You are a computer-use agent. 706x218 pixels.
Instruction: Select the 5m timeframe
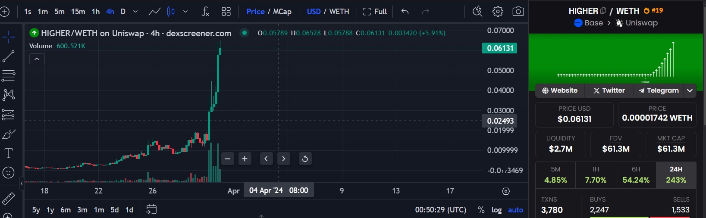point(60,12)
